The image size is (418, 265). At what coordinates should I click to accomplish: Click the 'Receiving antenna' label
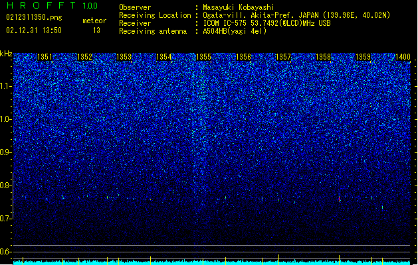pos(153,31)
